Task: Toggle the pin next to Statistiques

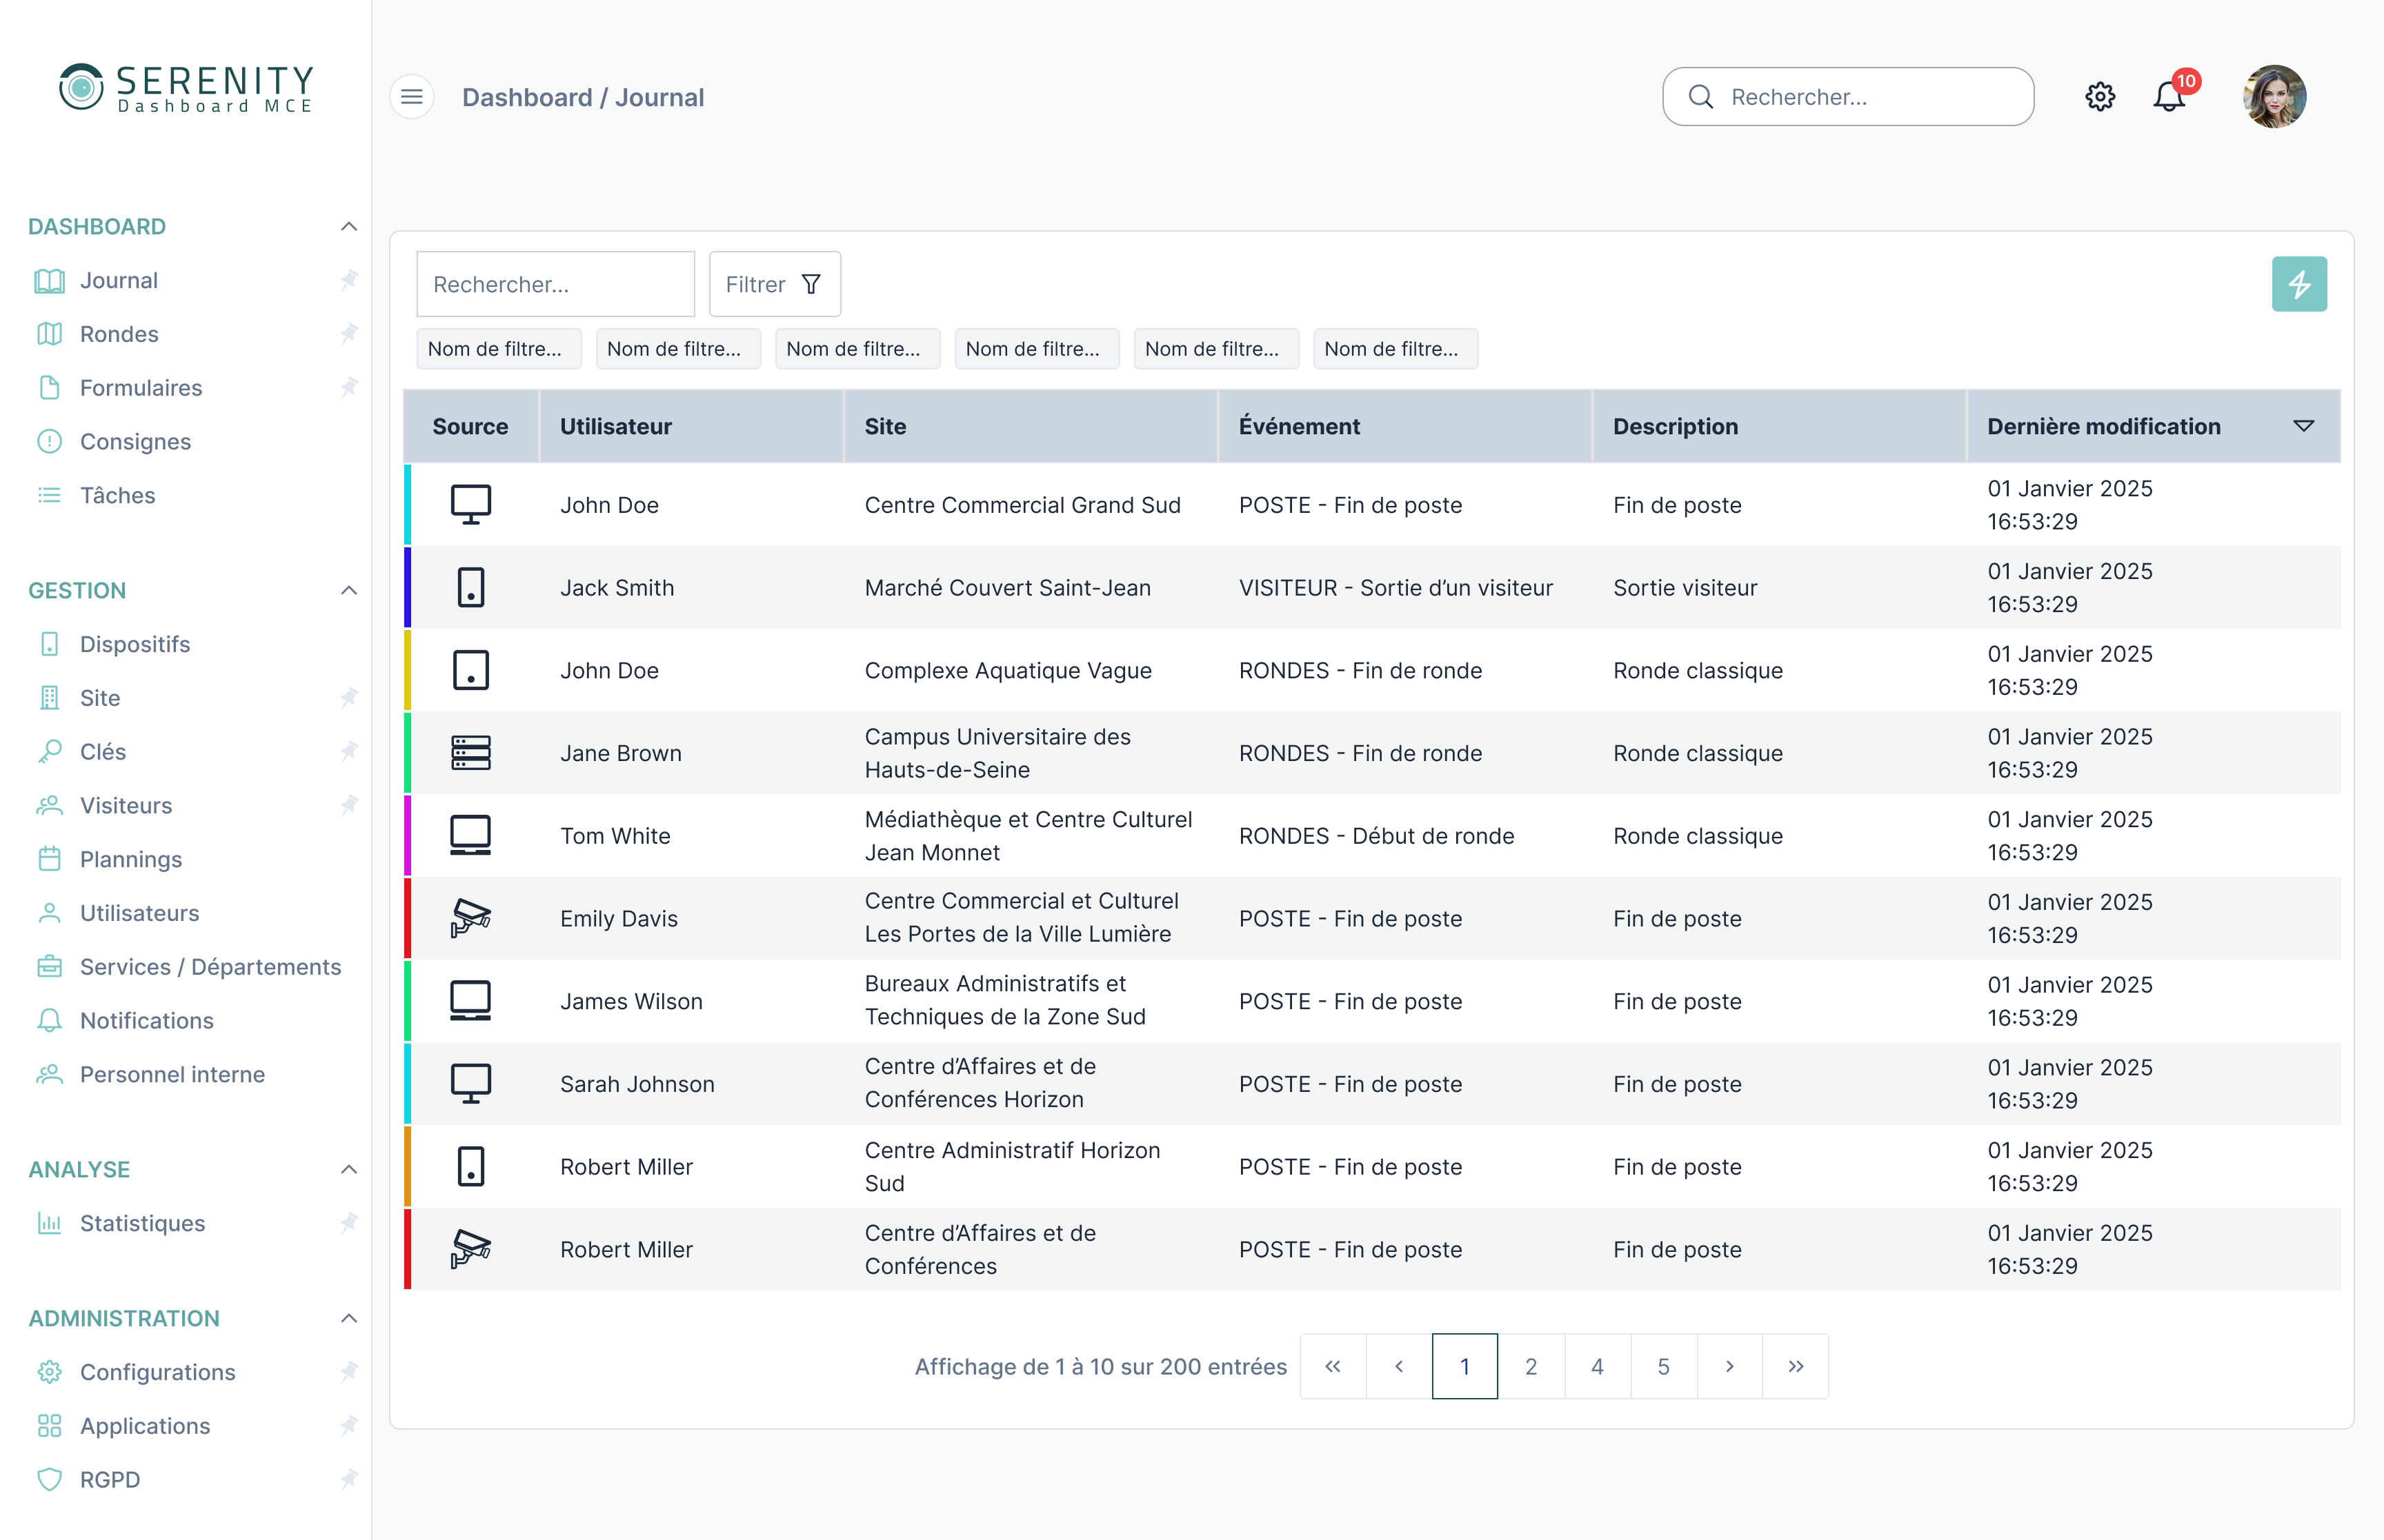Action: point(348,1223)
